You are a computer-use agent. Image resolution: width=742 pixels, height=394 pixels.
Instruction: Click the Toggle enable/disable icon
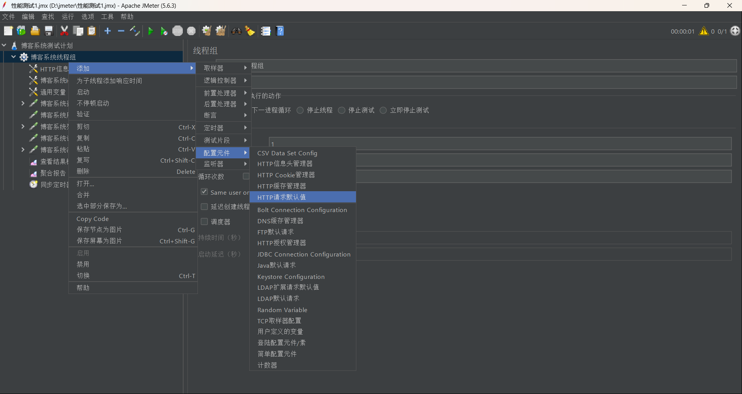coord(135,31)
